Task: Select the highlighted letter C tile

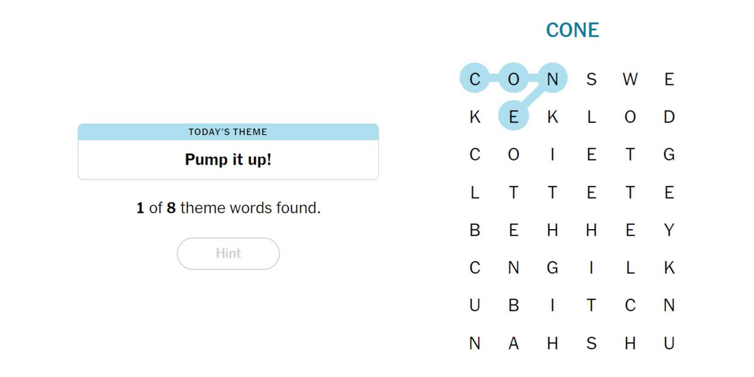Action: (475, 79)
